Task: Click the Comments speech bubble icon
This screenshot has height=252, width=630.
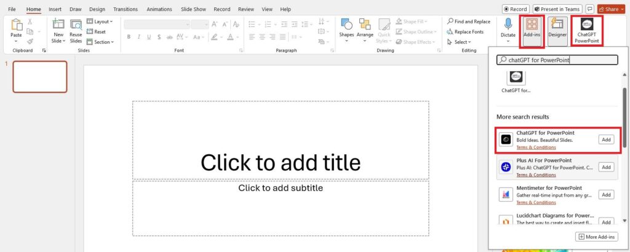Action: pos(590,9)
